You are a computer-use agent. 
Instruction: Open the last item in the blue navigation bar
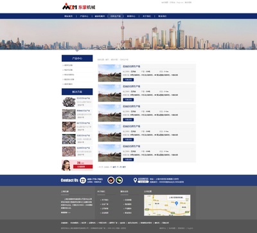point(163,16)
